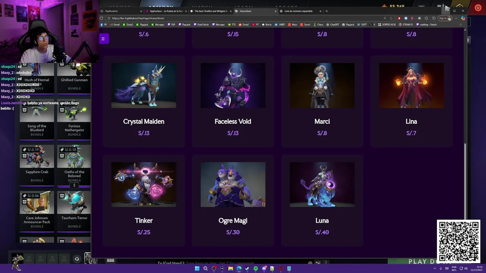Select the Marci item image
Viewport: 486px width, 273px height.
coord(322,85)
